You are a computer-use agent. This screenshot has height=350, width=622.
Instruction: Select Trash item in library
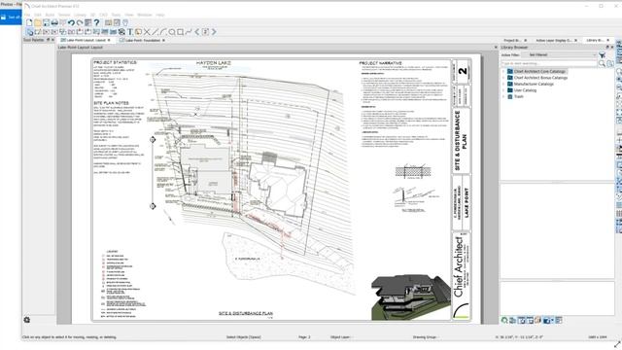[518, 97]
